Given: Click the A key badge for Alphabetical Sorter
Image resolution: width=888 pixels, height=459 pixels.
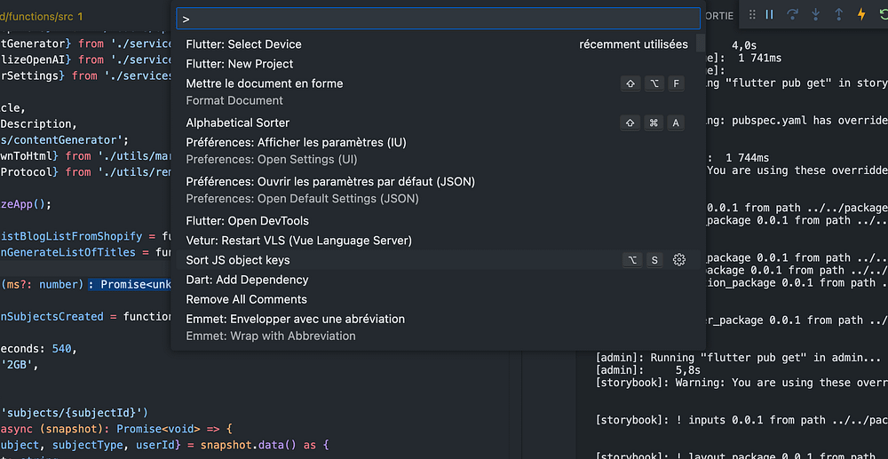Looking at the screenshot, I should click(676, 123).
